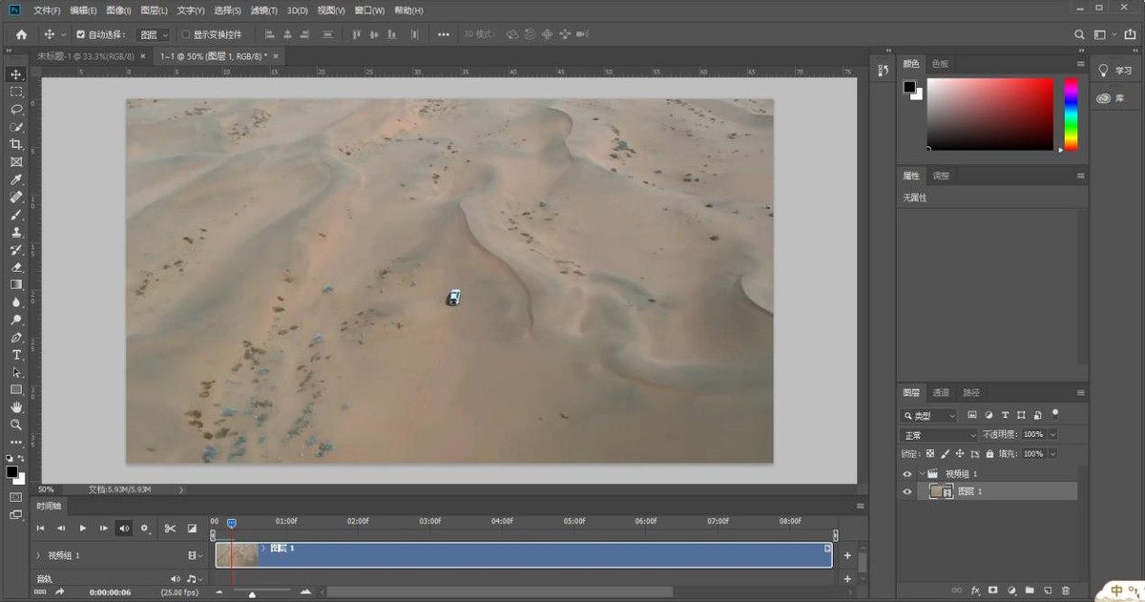The image size is (1145, 602).
Task: Select the Crop tool
Action: pyautogui.click(x=16, y=144)
